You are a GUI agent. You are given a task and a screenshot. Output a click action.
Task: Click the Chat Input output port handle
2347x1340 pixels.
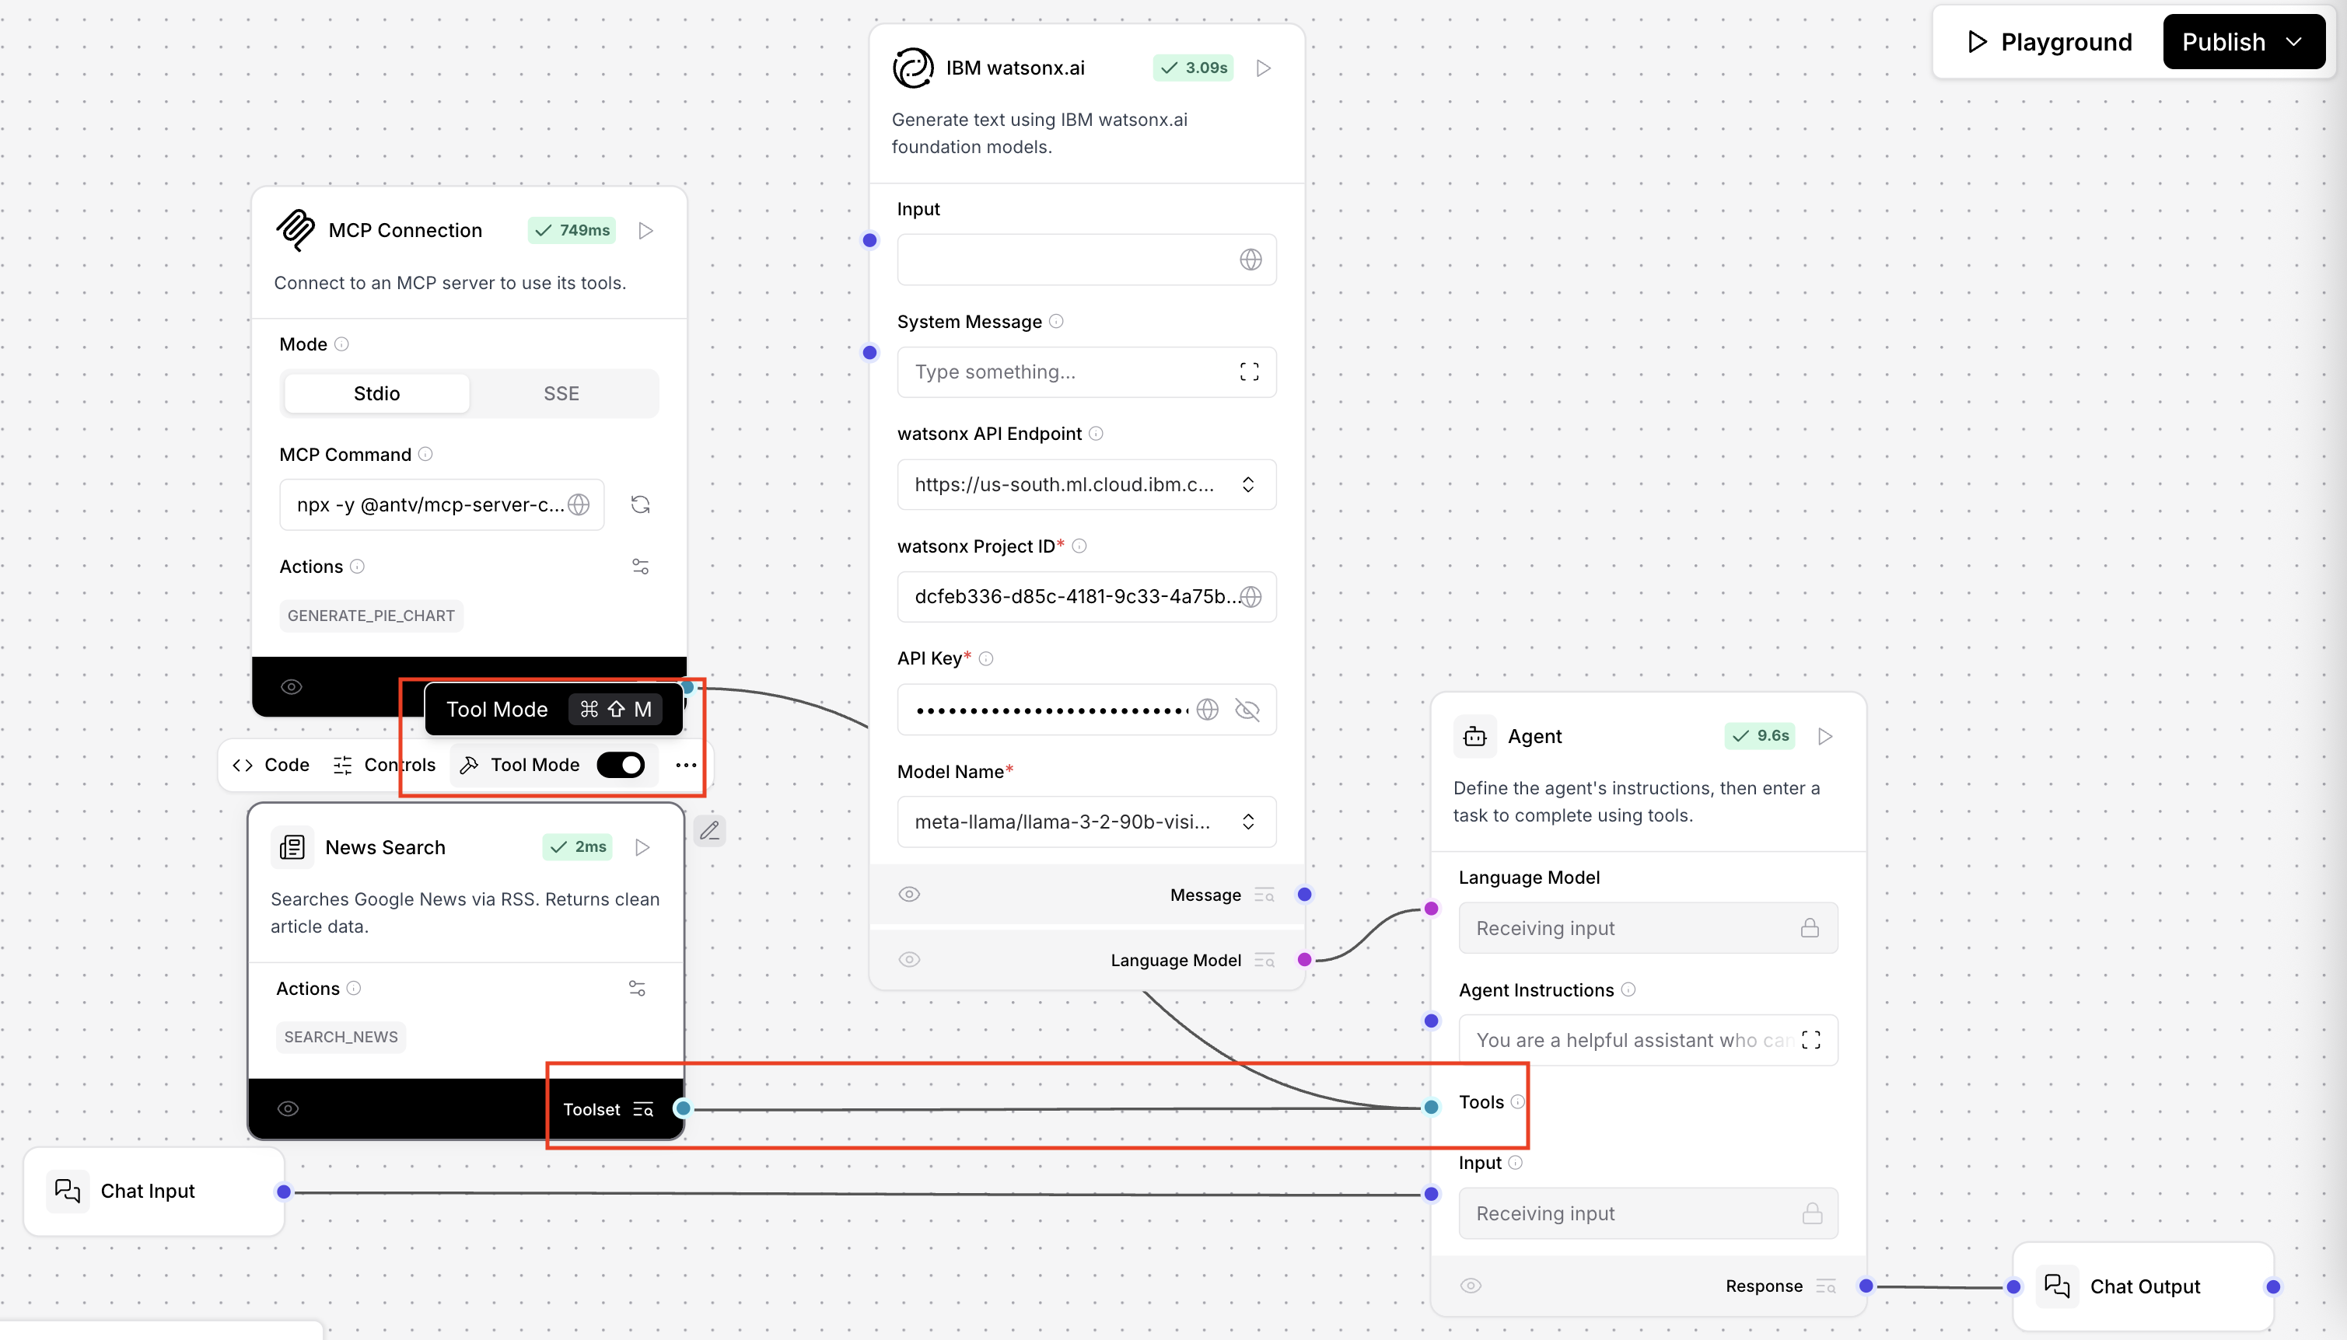tap(284, 1192)
